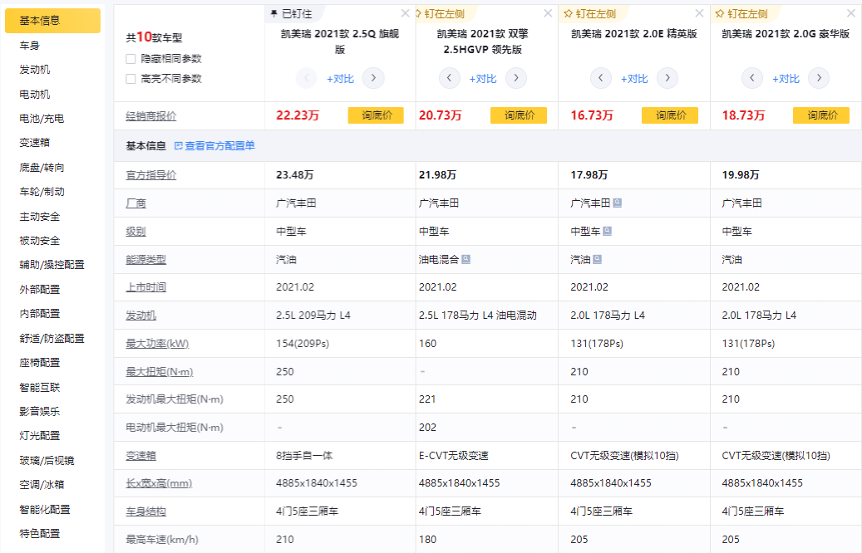Select 基本信息 in the sidebar

pos(52,20)
